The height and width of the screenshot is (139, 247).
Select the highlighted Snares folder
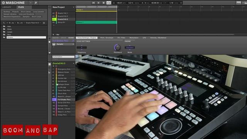26,37
